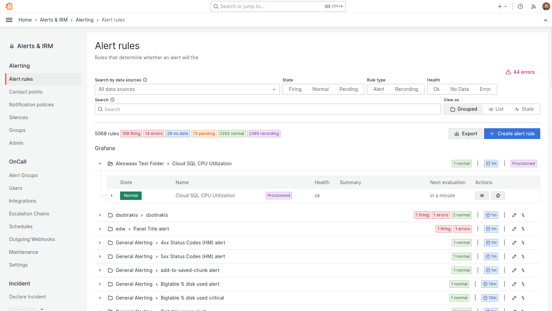Click re-order arrows icon for add-to-saved-chunk alert
552x311 pixels.
523,270
